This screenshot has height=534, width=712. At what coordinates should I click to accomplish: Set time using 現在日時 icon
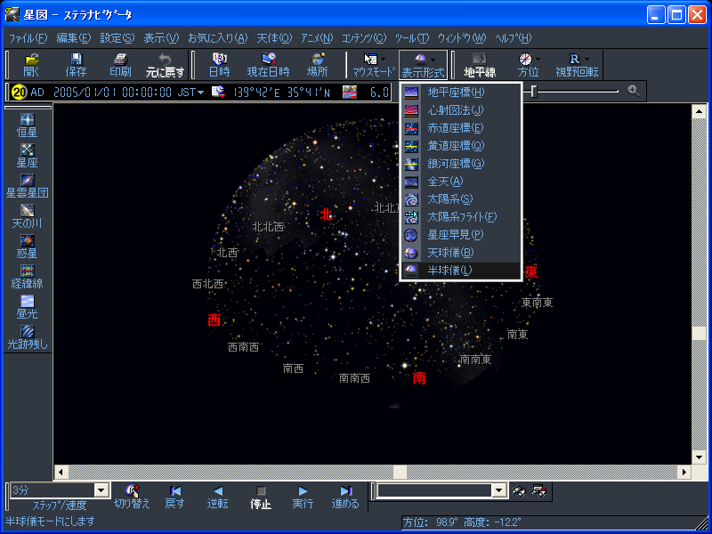coord(268,64)
